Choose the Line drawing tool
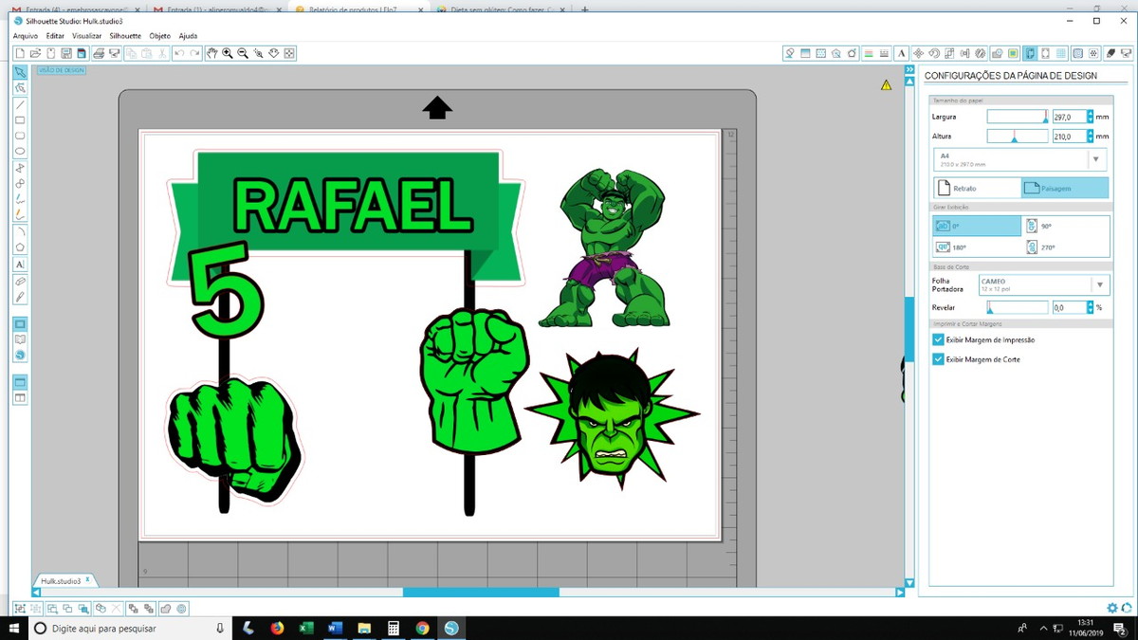This screenshot has height=640, width=1138. 20,104
